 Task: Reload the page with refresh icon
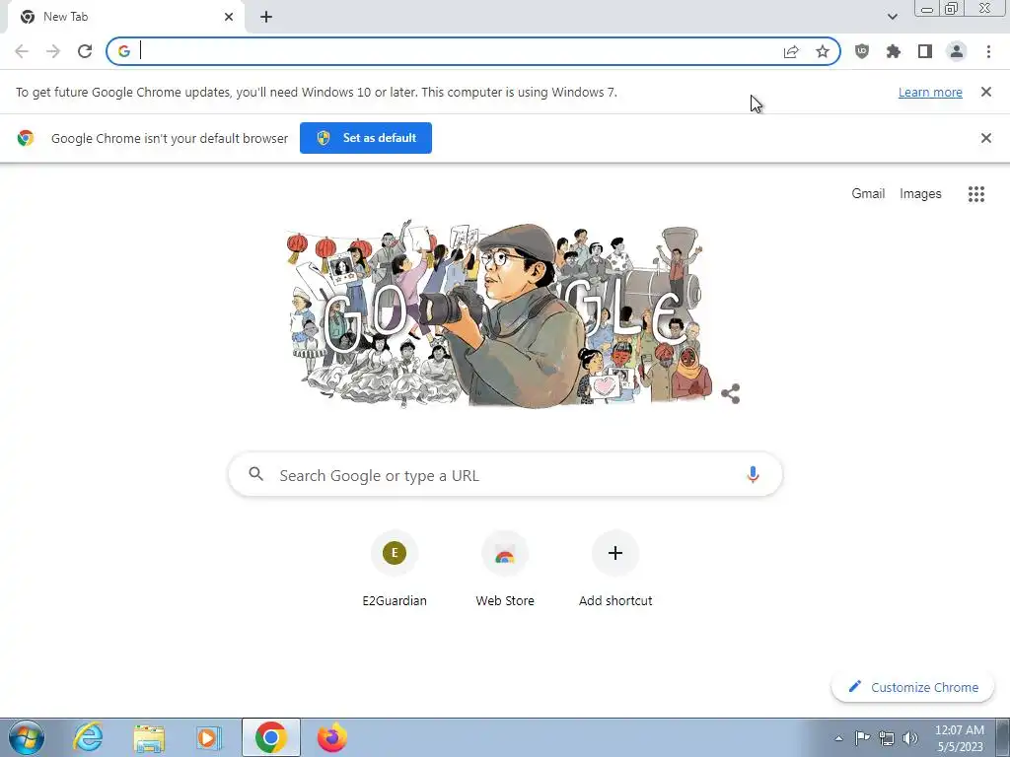click(85, 51)
